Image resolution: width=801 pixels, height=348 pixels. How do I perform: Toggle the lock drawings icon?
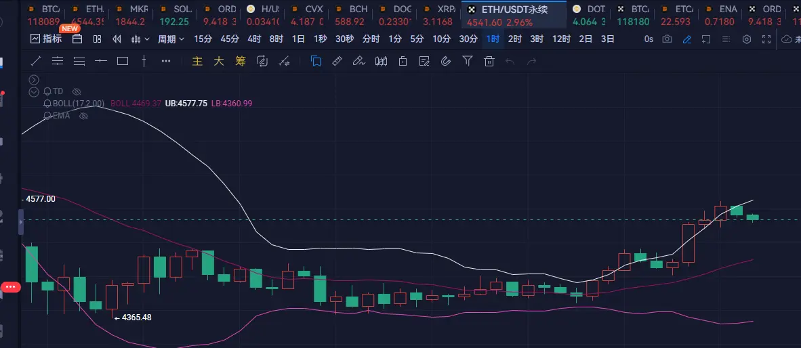click(x=403, y=61)
